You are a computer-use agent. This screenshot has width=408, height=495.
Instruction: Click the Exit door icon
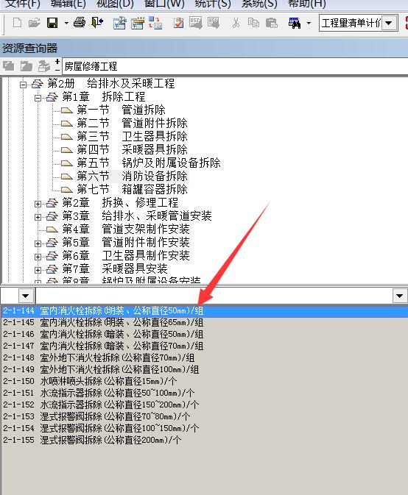(97, 23)
